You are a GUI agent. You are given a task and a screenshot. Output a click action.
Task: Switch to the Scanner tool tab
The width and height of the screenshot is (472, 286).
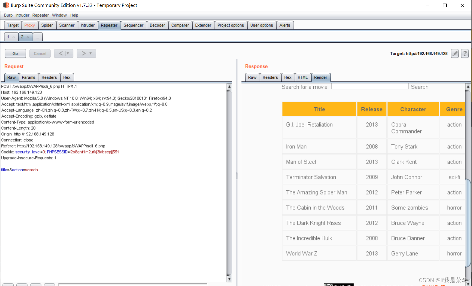(67, 25)
